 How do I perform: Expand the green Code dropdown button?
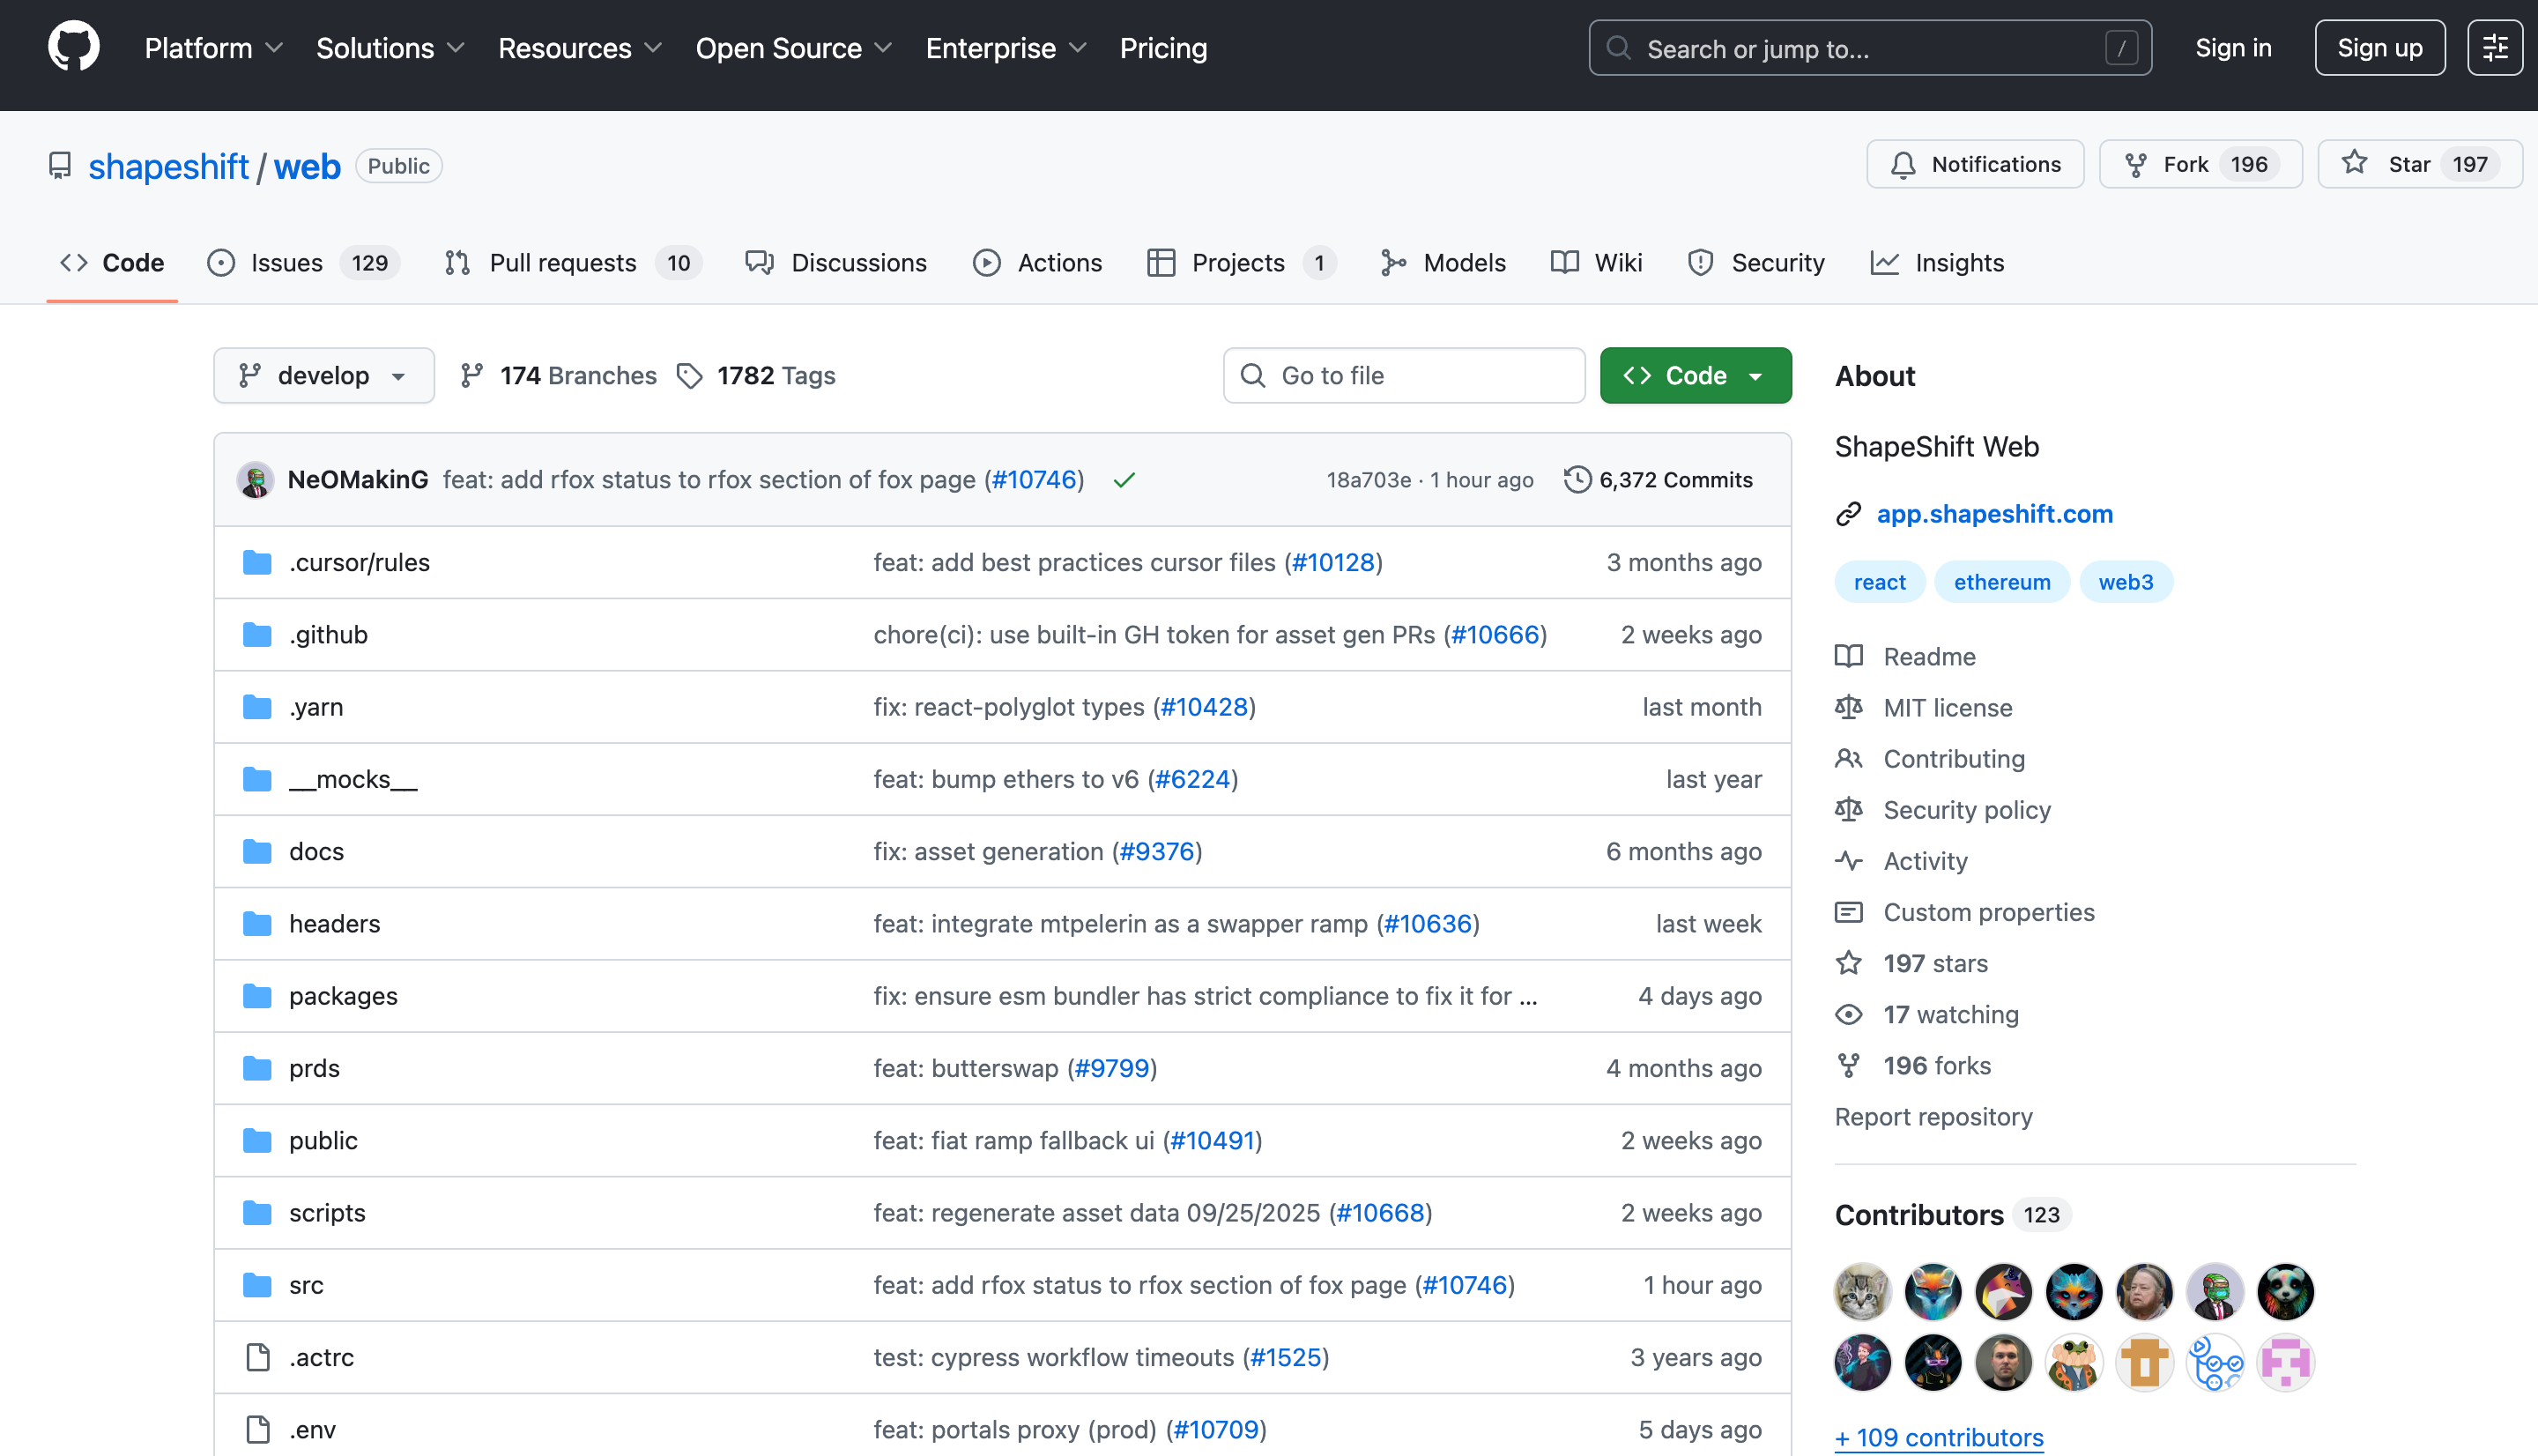[x=1695, y=376]
